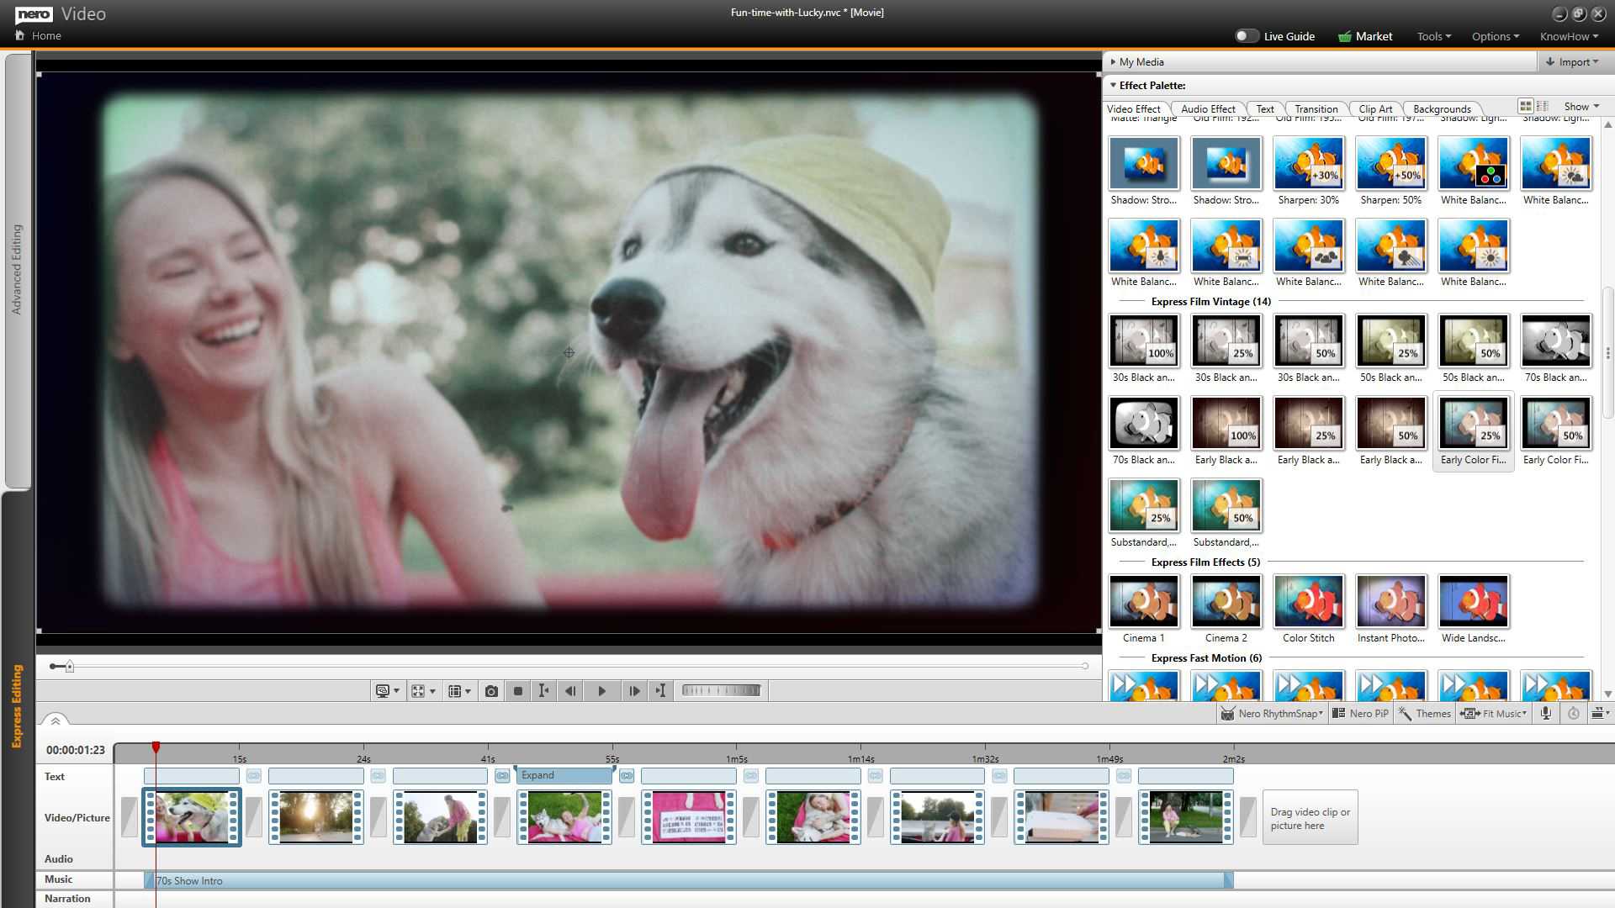Expand the My Media panel
Screen dimensions: 1615x908
point(1141,62)
